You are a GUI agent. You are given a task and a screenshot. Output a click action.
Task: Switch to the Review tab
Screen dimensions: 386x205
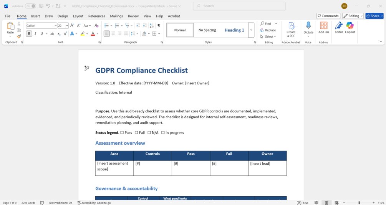tap(133, 16)
